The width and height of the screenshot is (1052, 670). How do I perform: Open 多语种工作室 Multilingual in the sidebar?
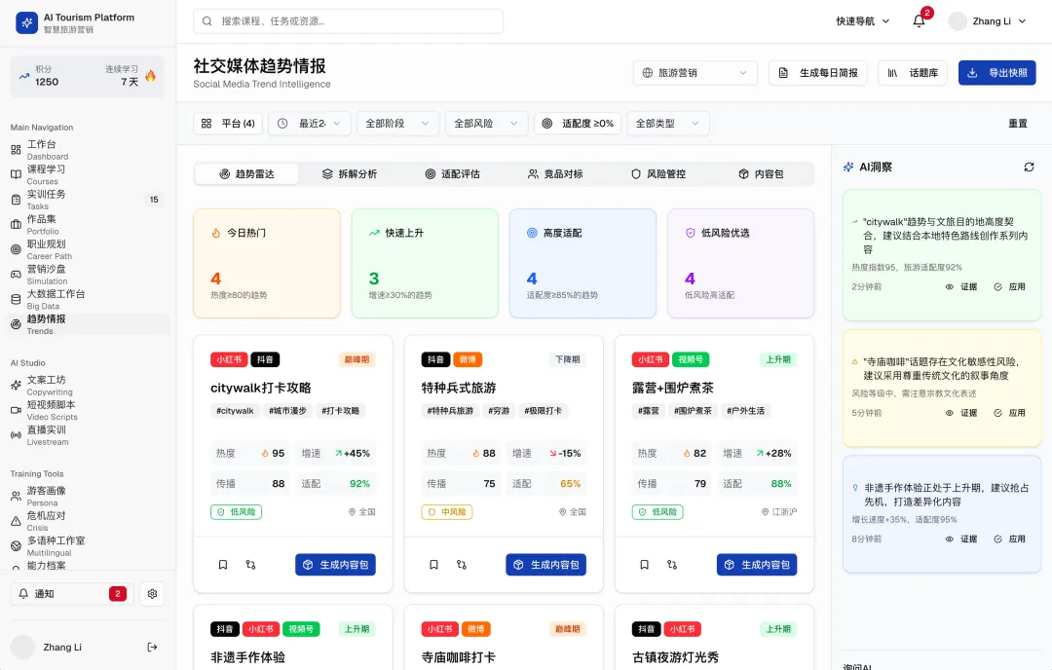point(86,546)
